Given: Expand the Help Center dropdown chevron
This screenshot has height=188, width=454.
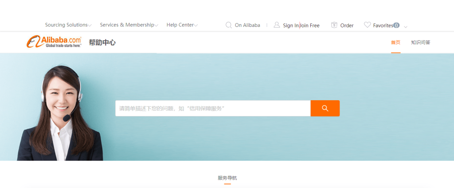Looking at the screenshot, I should point(196,25).
